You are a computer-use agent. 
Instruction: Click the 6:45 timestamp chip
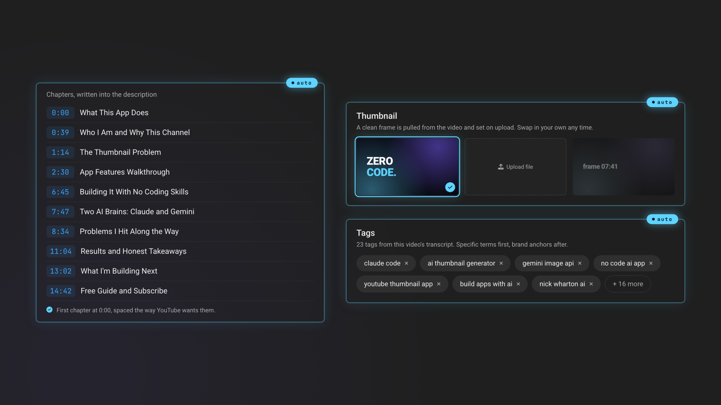tap(60, 192)
